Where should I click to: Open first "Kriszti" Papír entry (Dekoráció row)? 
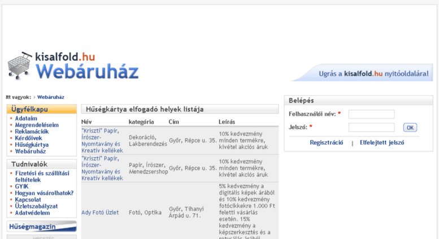pyautogui.click(x=102, y=141)
